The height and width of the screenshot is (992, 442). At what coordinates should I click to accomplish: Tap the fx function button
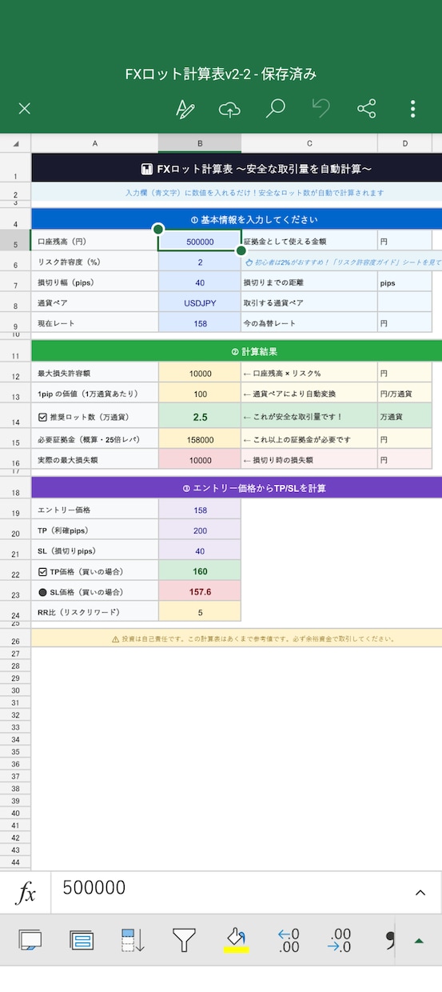26,893
